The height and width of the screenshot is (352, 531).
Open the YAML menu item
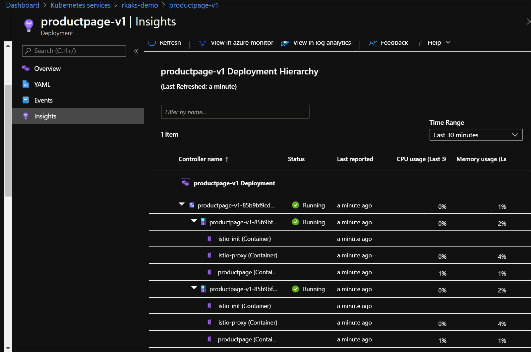coord(42,84)
